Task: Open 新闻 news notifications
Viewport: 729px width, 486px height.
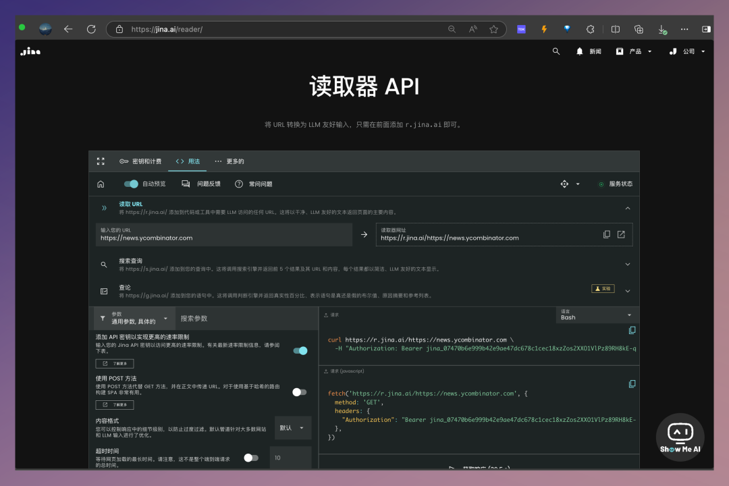Action: click(589, 51)
